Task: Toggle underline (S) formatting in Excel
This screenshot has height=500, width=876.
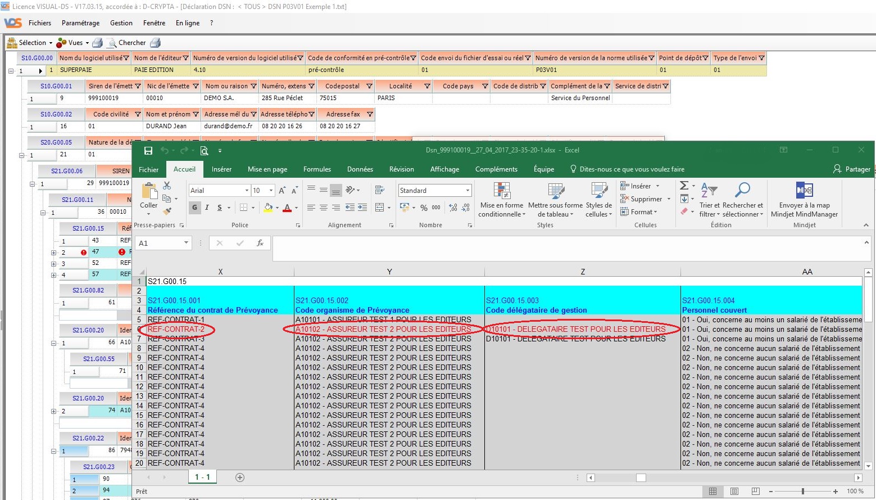Action: pyautogui.click(x=220, y=208)
